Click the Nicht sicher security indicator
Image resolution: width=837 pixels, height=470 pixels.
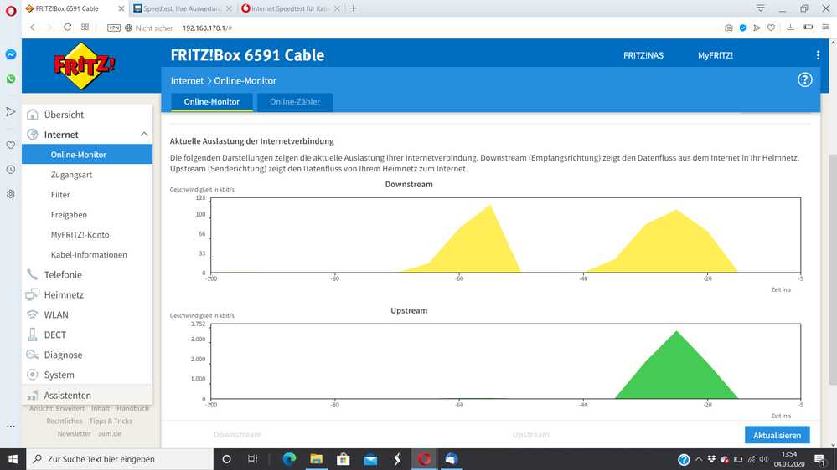[x=149, y=28]
